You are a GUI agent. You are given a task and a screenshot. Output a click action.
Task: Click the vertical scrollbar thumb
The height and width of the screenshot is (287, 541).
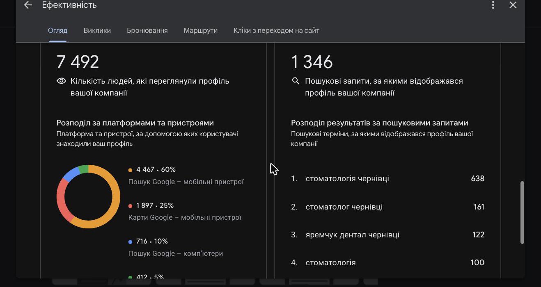(x=522, y=212)
